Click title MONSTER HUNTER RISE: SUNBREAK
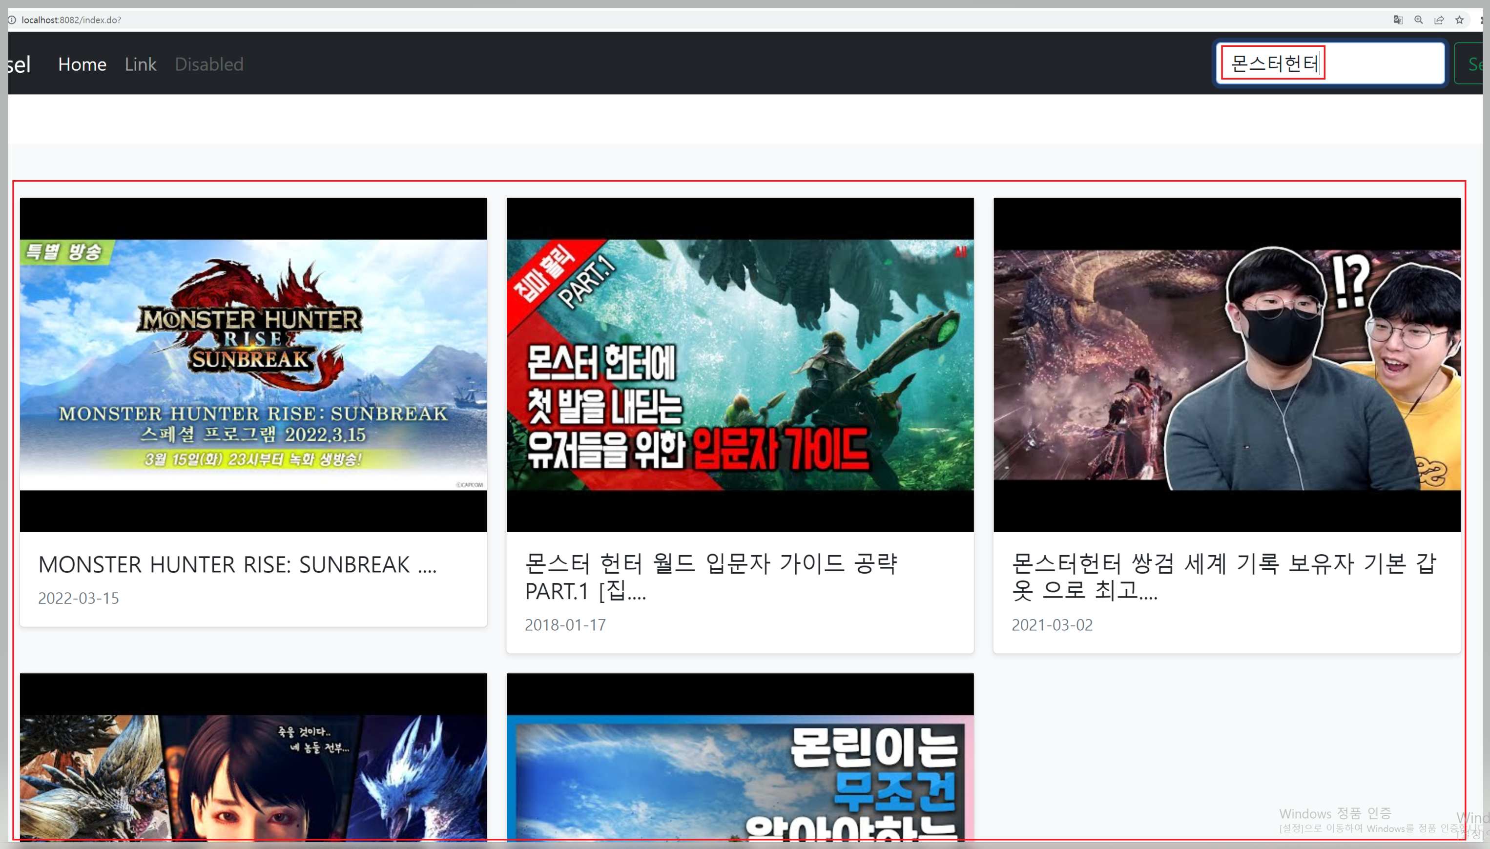This screenshot has height=849, width=1490. click(x=237, y=564)
